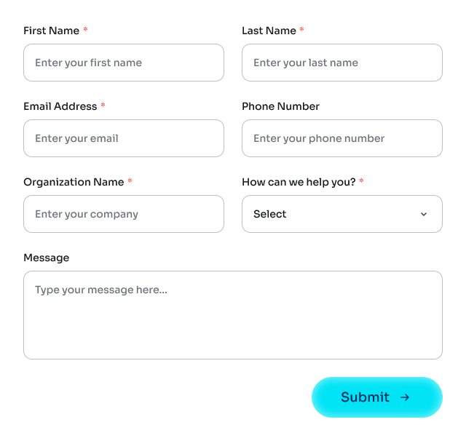This screenshot has width=466, height=441.
Task: Click the 'Last Name' field label
Action: (269, 31)
